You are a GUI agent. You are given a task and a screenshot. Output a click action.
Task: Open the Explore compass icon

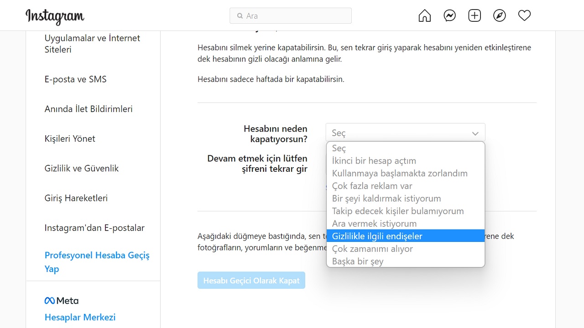click(500, 16)
